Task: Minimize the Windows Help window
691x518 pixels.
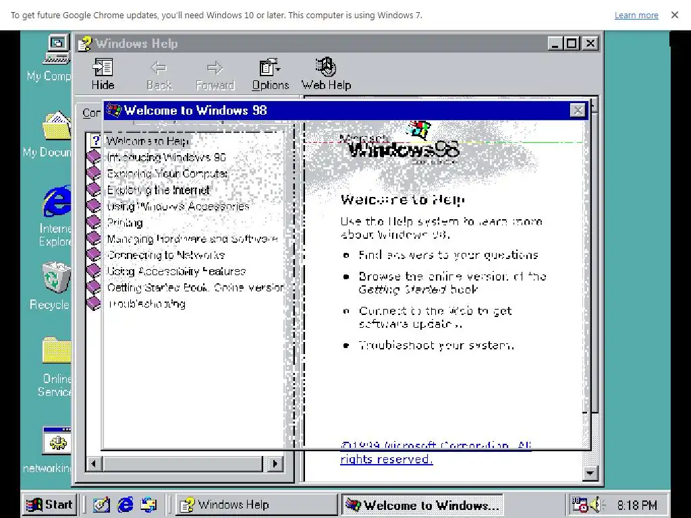Action: (556, 44)
